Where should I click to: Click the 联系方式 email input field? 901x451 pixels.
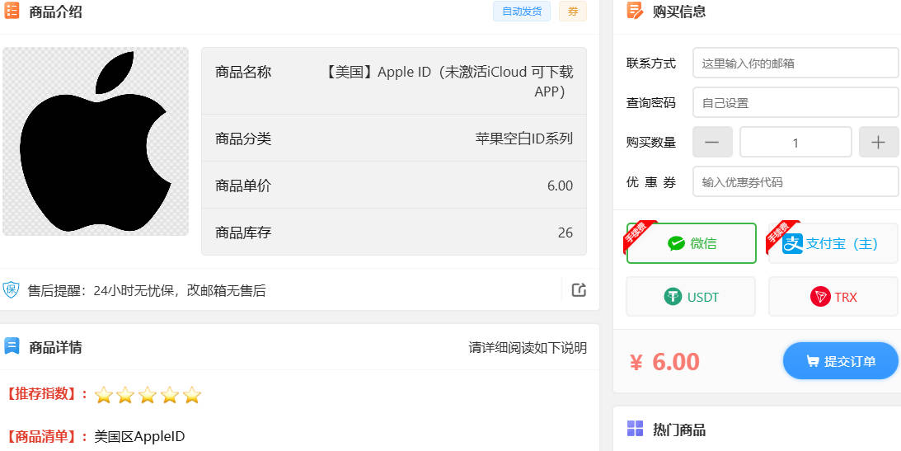click(x=795, y=63)
